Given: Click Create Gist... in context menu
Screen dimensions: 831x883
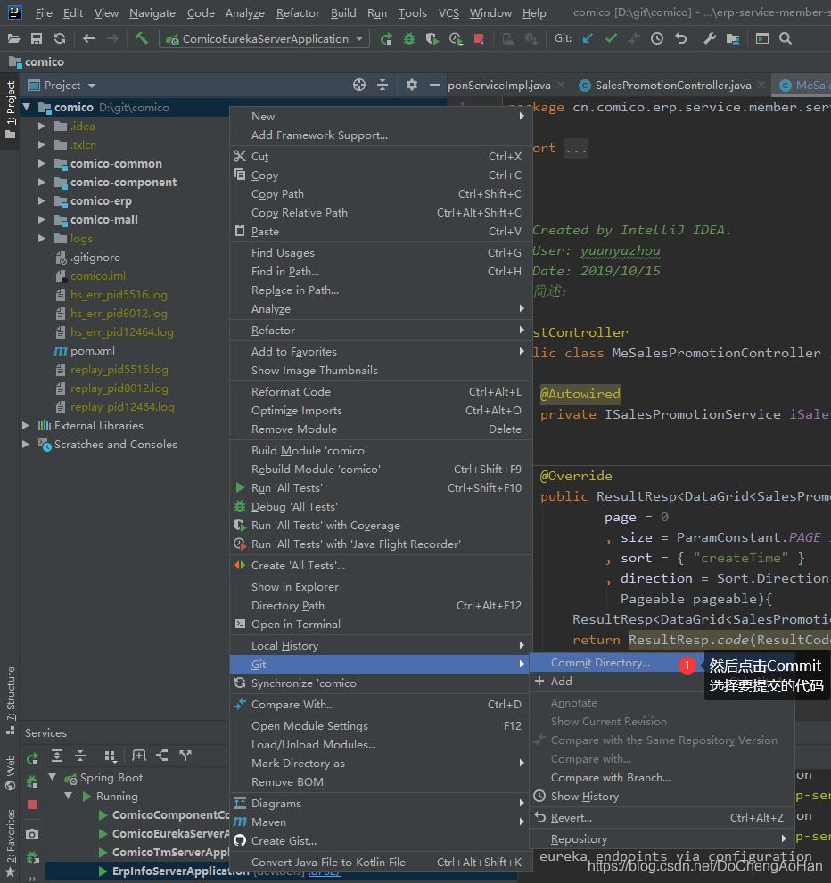Looking at the screenshot, I should pos(381,841).
